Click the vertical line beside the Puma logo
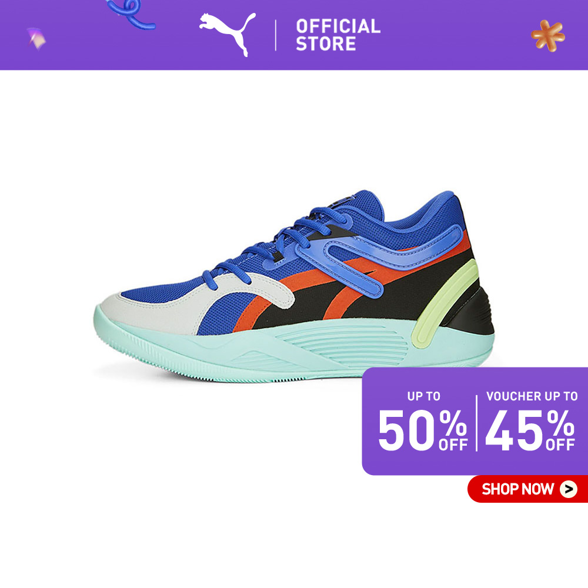The height and width of the screenshot is (588, 588). pos(276,35)
